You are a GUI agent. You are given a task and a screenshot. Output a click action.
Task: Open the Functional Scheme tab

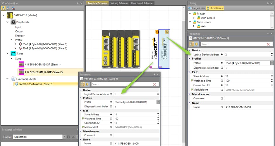pyautogui.click(x=142, y=3)
